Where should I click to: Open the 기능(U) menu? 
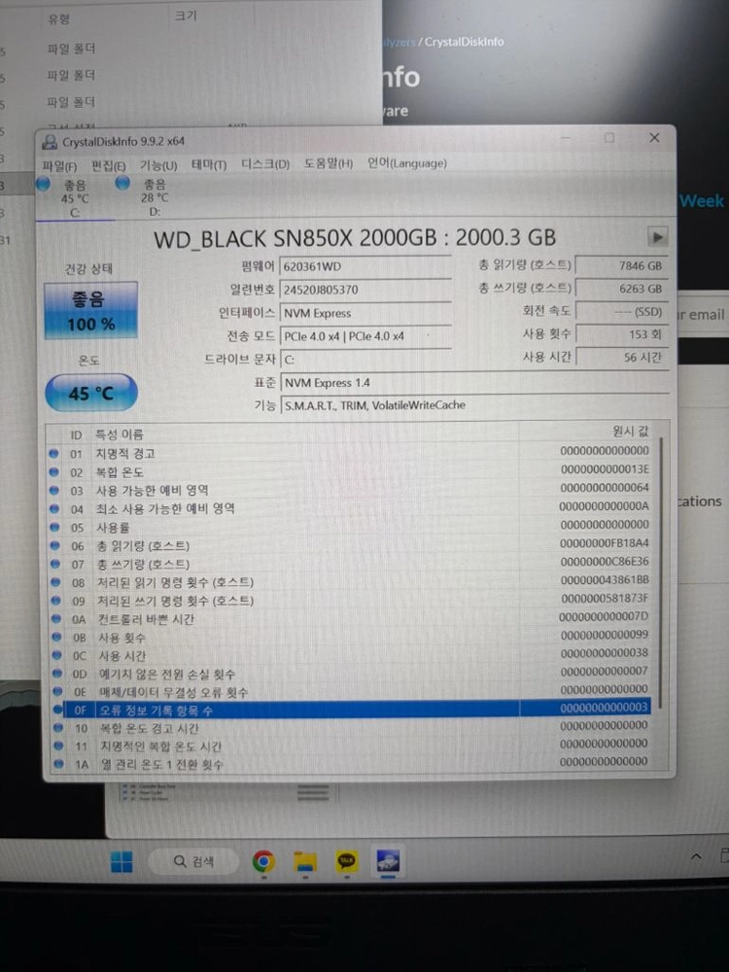[x=158, y=165]
